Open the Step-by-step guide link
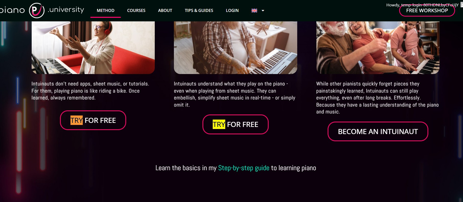 click(244, 168)
